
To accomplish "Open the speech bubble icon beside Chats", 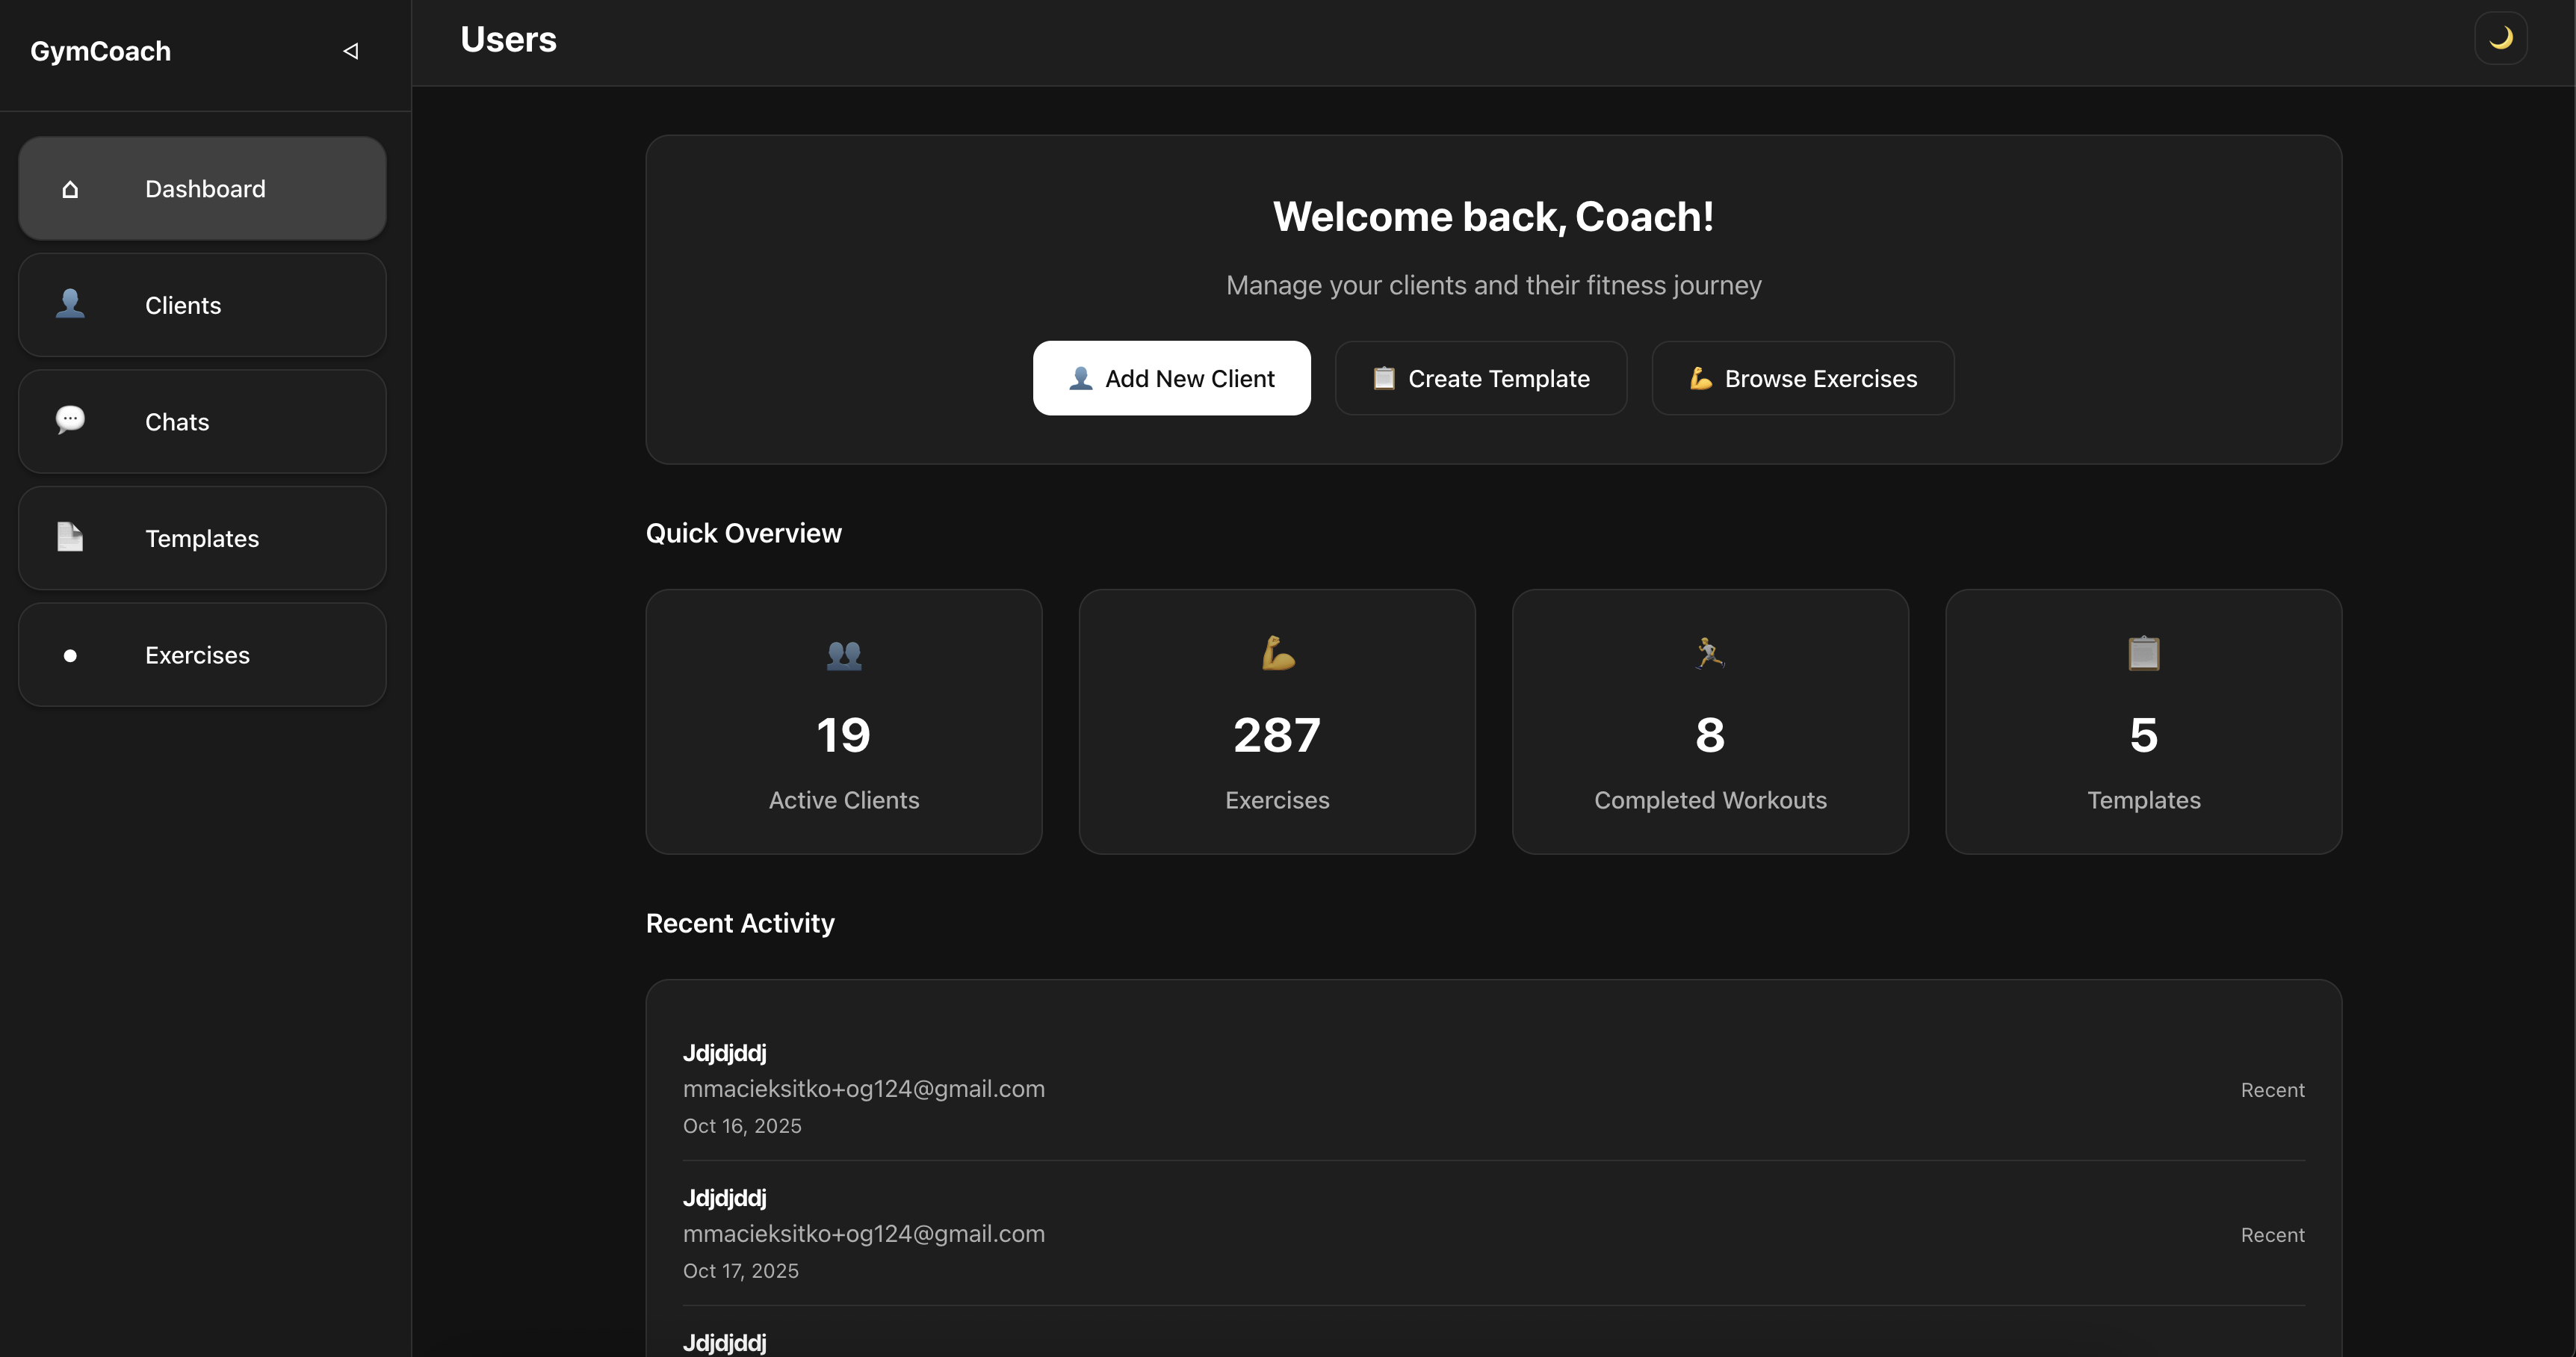I will (x=69, y=421).
